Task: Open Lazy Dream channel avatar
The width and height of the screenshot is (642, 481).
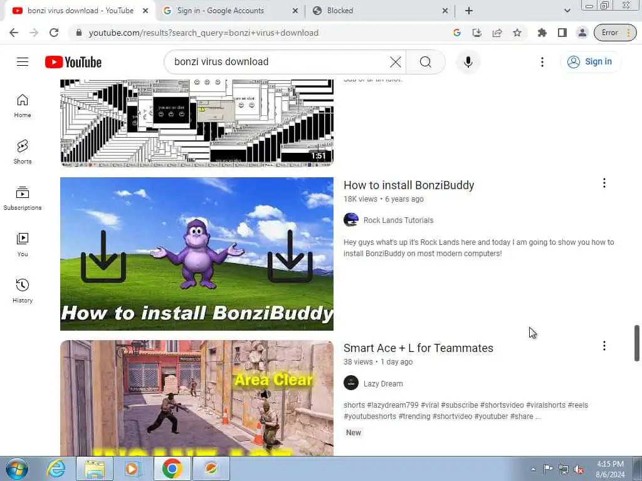Action: pyautogui.click(x=351, y=383)
